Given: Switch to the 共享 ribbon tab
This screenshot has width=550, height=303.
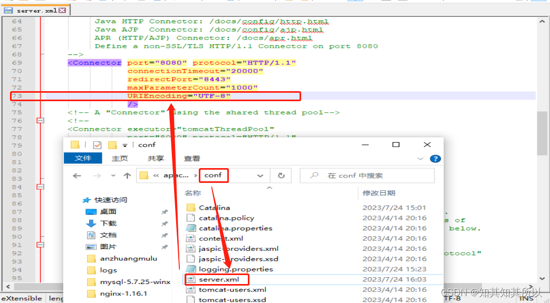Looking at the screenshot, I should [156, 159].
